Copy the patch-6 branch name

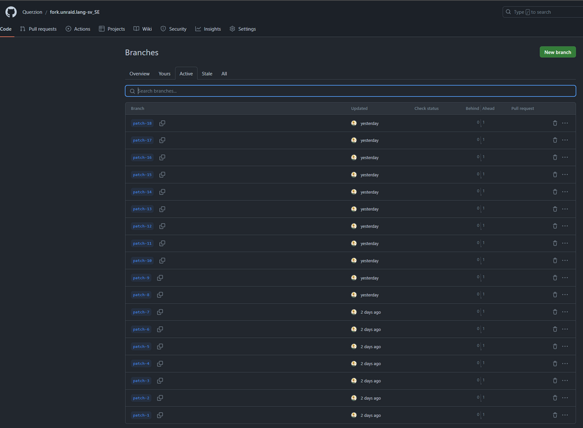click(x=160, y=330)
